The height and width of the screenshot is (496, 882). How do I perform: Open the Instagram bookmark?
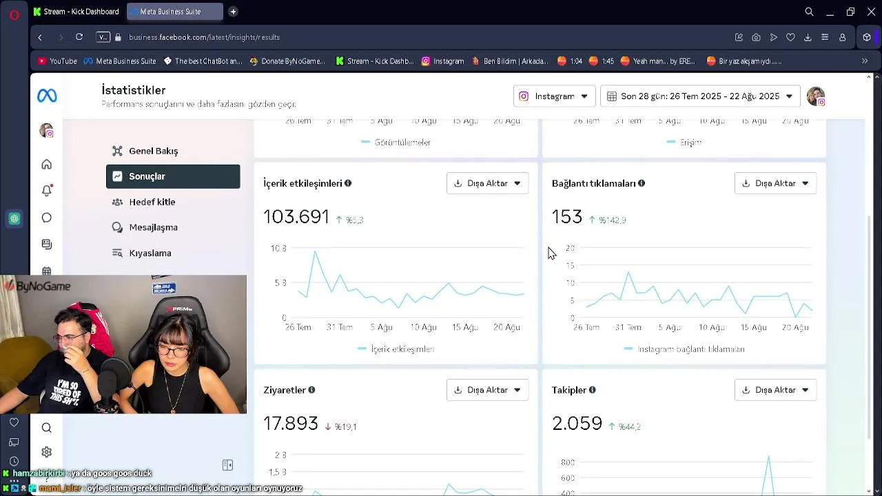442,61
